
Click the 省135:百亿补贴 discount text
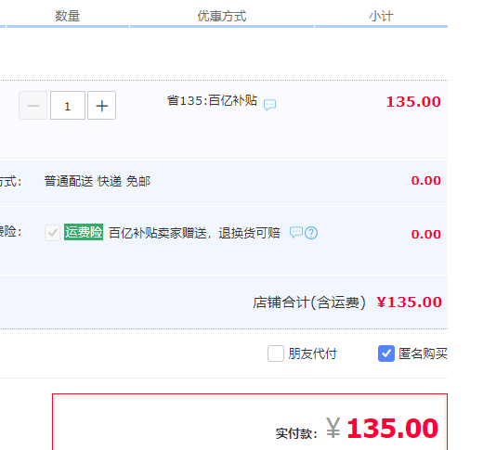(212, 100)
